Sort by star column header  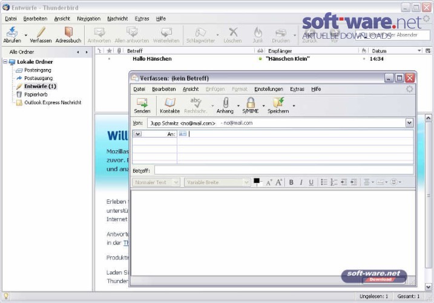point(110,51)
